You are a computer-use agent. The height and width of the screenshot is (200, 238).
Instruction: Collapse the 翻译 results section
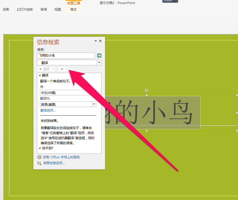[x=40, y=75]
